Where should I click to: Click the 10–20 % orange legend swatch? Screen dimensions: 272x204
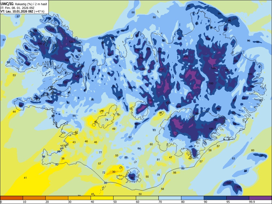click(34, 198)
